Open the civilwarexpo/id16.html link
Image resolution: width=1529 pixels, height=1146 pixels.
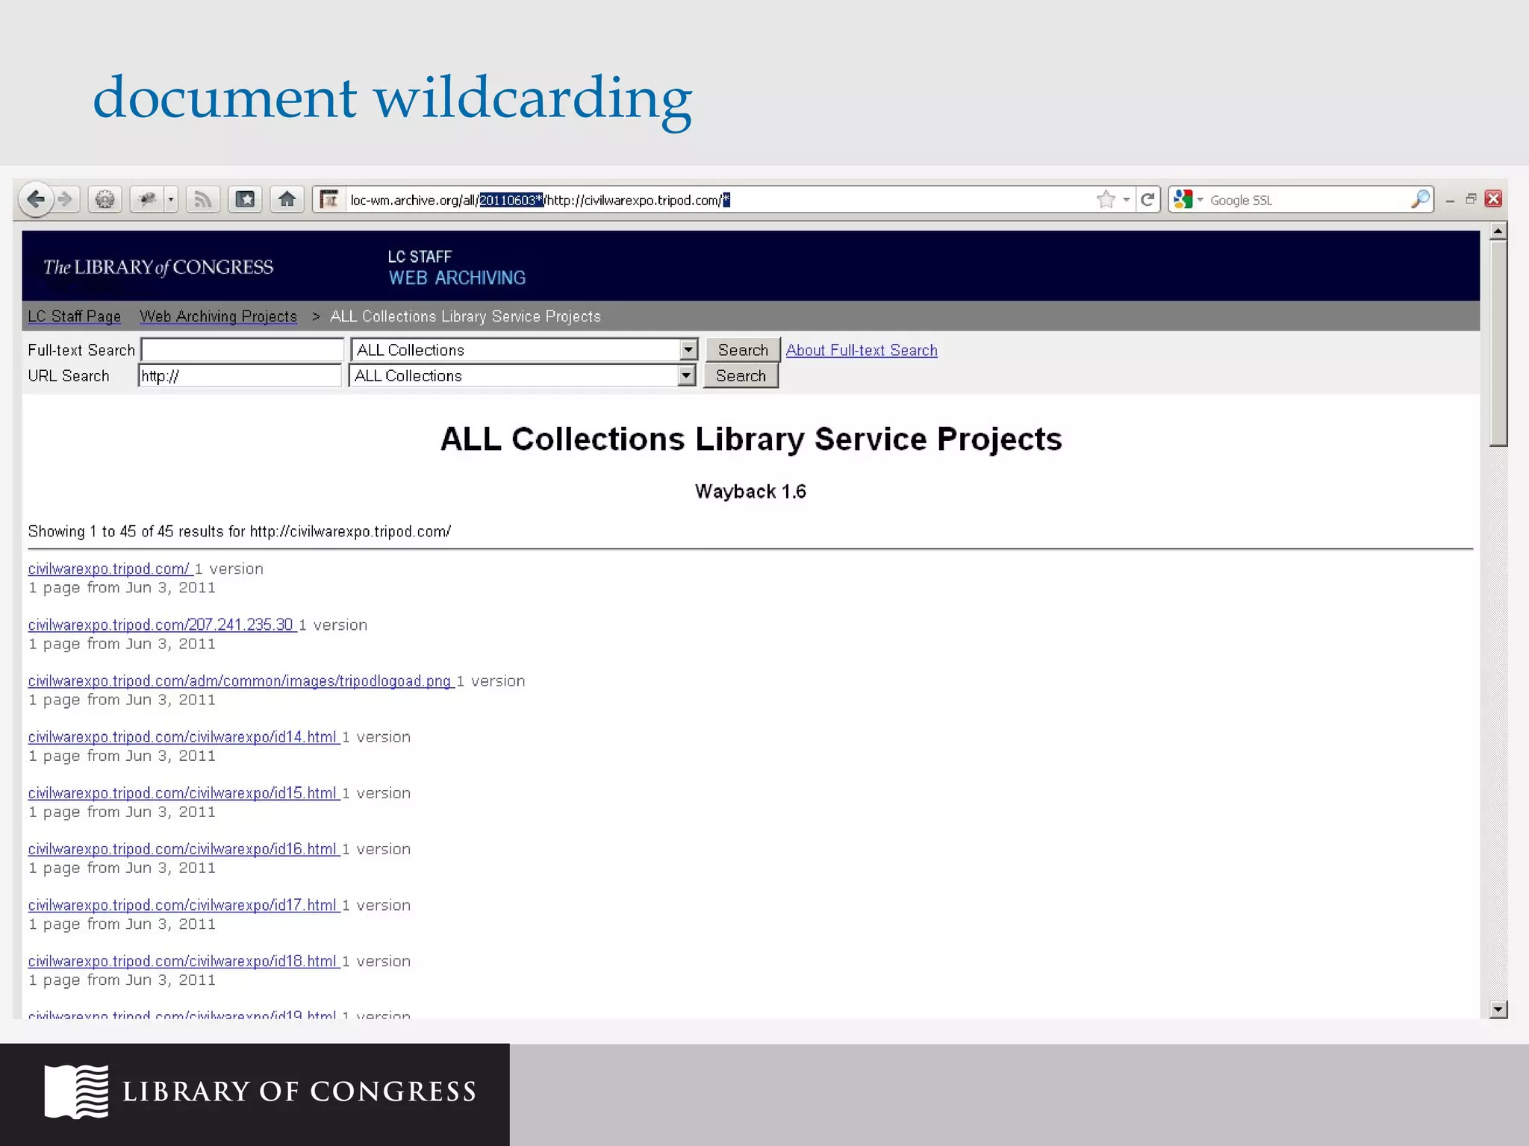[x=183, y=848]
